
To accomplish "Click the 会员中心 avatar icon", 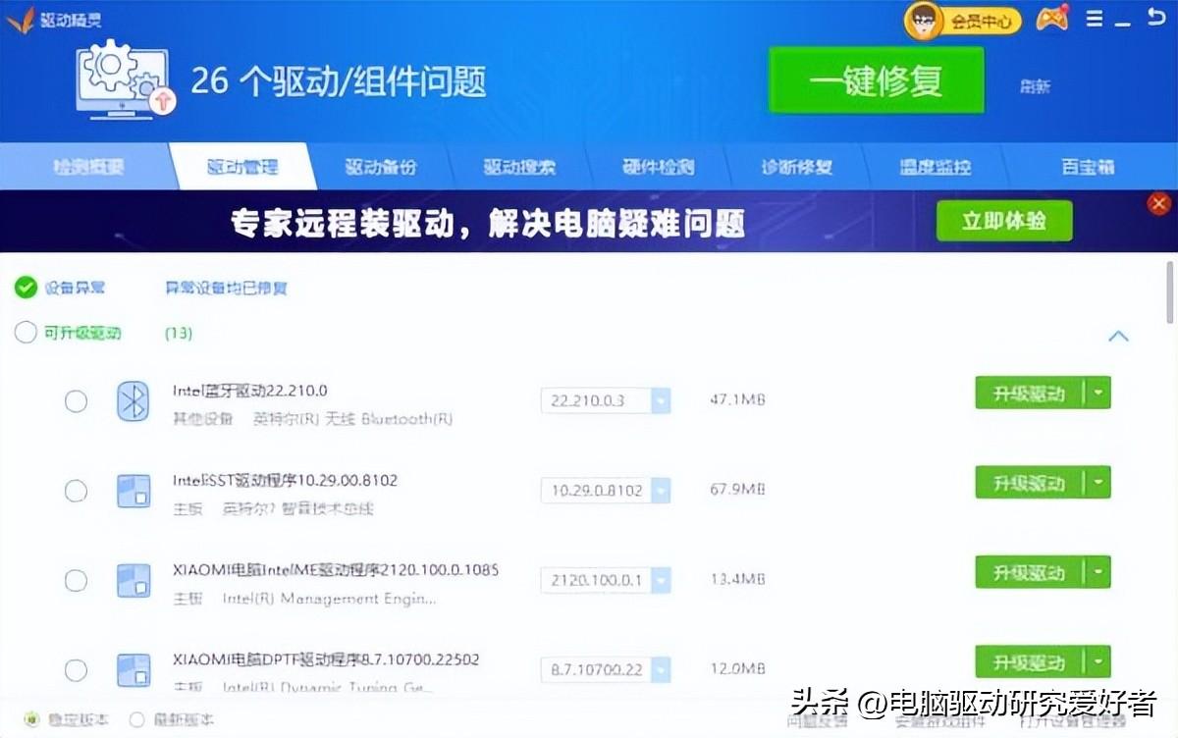I will coord(924,21).
